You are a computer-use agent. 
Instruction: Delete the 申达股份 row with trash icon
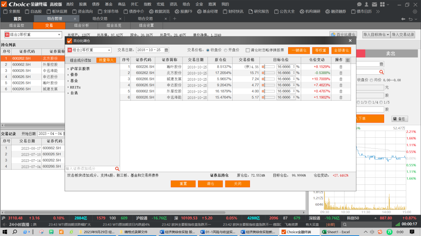tap(341, 85)
